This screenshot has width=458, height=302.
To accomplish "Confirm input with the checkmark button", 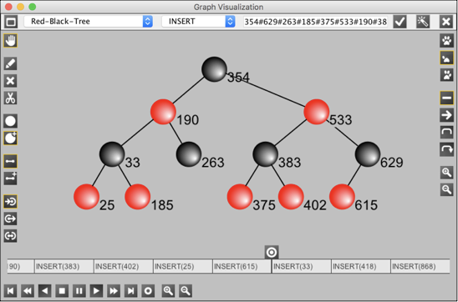I will (x=399, y=22).
